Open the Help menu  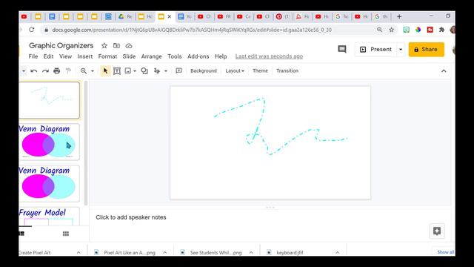221,56
